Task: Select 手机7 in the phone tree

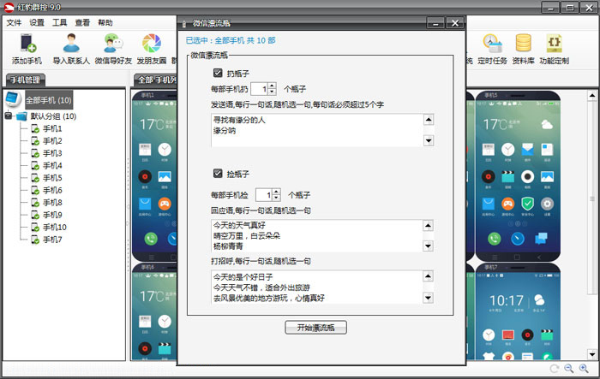Action: tap(51, 240)
